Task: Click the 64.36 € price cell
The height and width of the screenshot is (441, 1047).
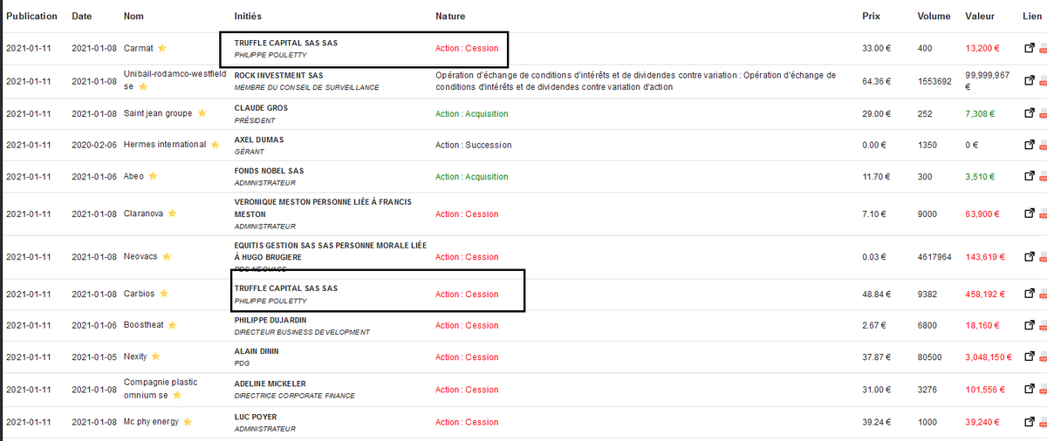Action: (x=877, y=81)
